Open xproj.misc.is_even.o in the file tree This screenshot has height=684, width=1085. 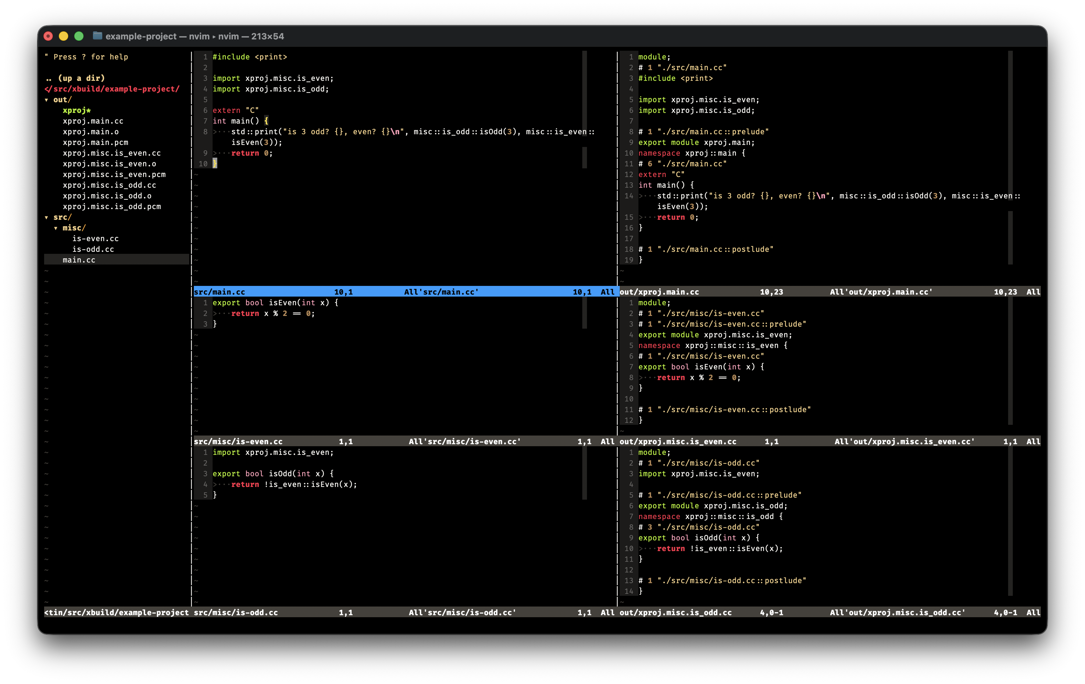tap(110, 164)
